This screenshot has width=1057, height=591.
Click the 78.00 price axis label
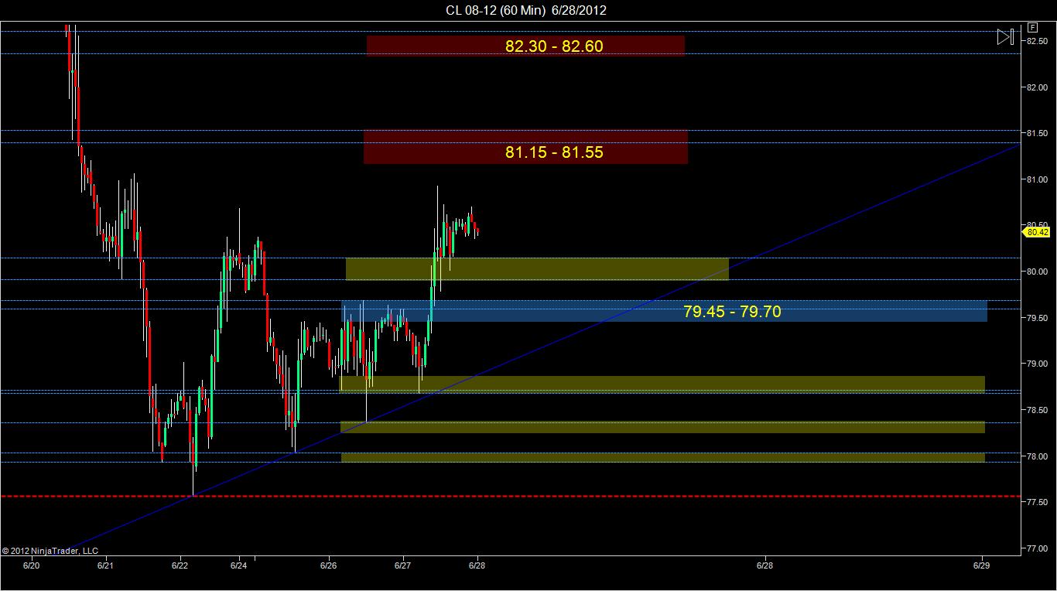(1037, 456)
